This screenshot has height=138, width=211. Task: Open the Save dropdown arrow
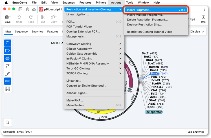coord(10,17)
